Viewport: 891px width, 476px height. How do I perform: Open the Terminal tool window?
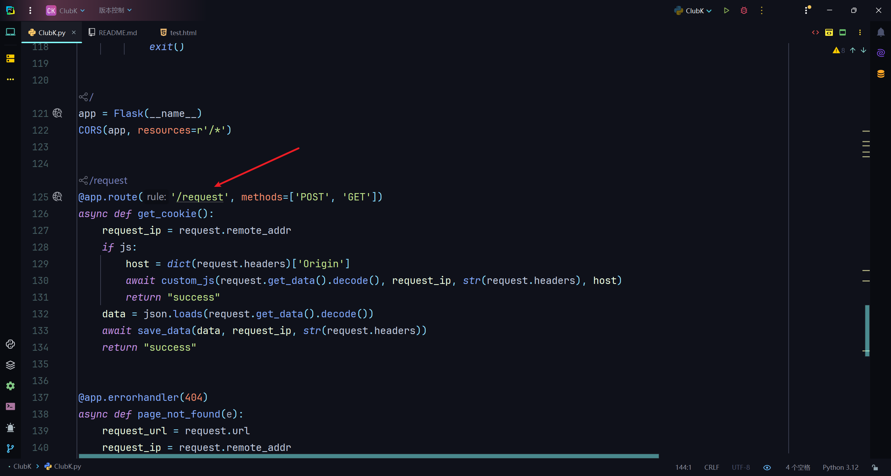click(x=10, y=406)
